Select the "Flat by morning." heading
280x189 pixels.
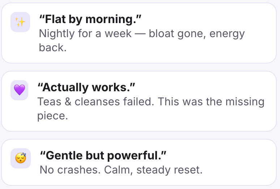(90, 20)
